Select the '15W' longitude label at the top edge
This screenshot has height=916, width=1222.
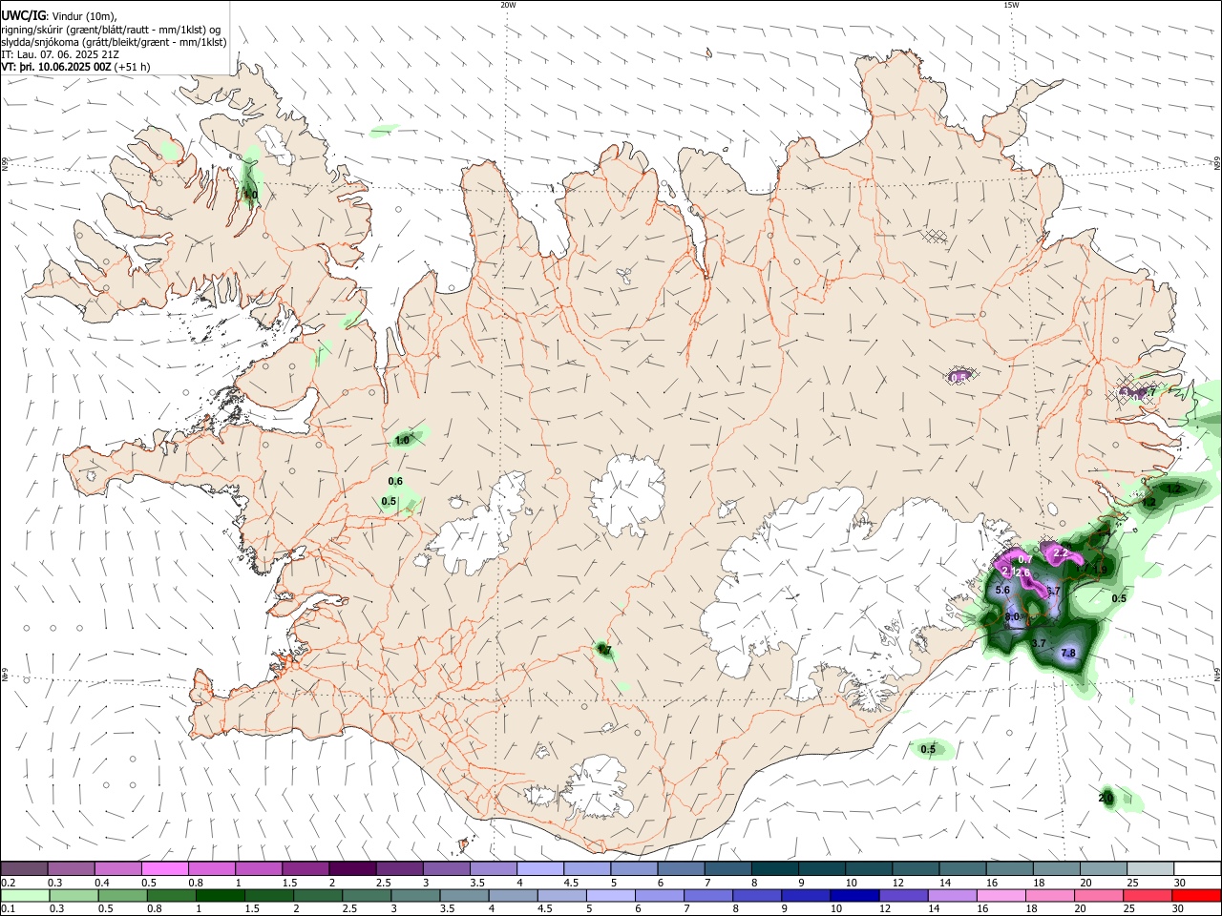(x=1011, y=5)
